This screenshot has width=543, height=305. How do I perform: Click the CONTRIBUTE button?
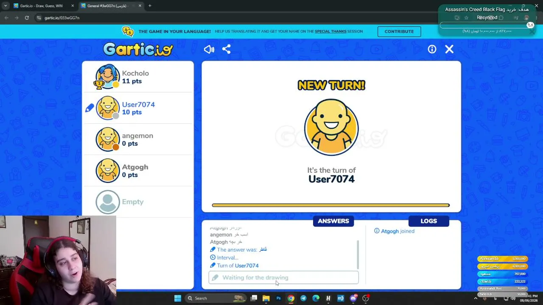399,31
